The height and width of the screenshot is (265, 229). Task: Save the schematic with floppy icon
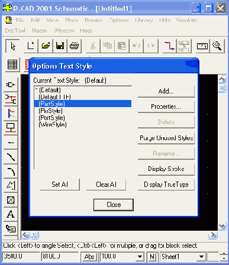point(60,46)
